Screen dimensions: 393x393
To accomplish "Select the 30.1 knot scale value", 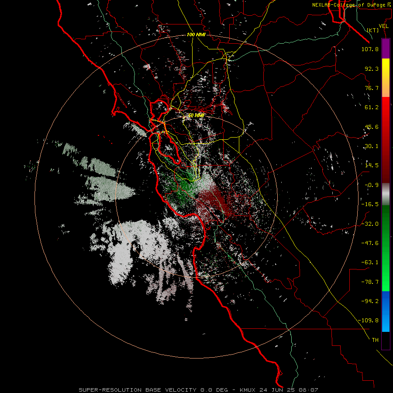I will pyautogui.click(x=372, y=146).
